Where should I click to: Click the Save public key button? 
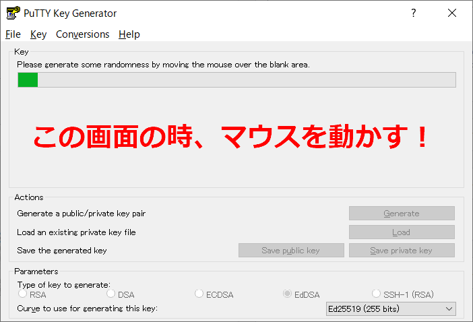(x=291, y=250)
